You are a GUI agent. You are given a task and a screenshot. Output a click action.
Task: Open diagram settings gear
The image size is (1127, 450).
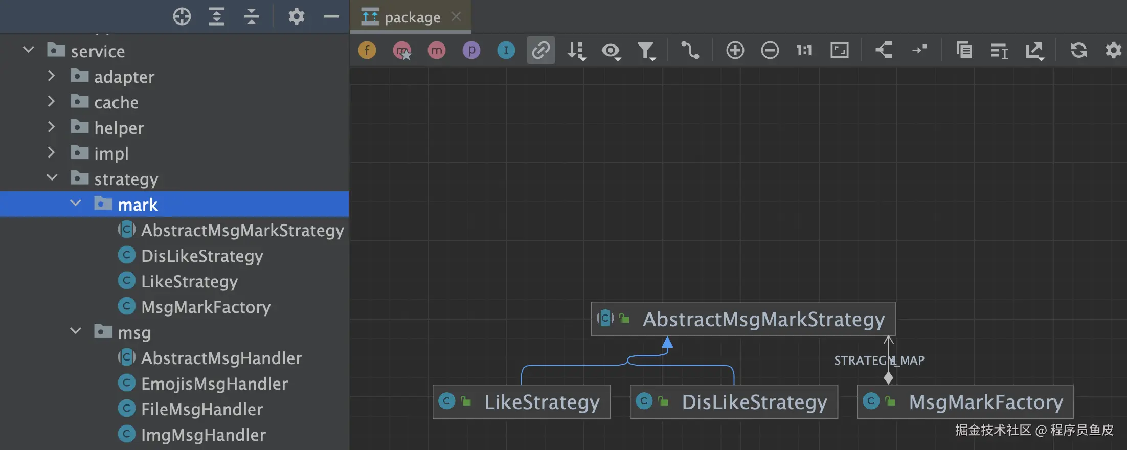pyautogui.click(x=1113, y=50)
